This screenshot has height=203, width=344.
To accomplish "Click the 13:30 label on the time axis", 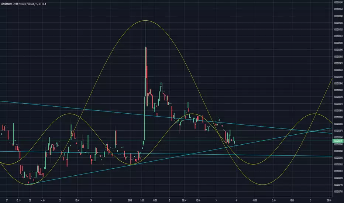I will click(142, 200).
